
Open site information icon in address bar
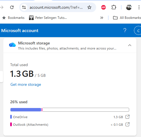(x=24, y=7)
